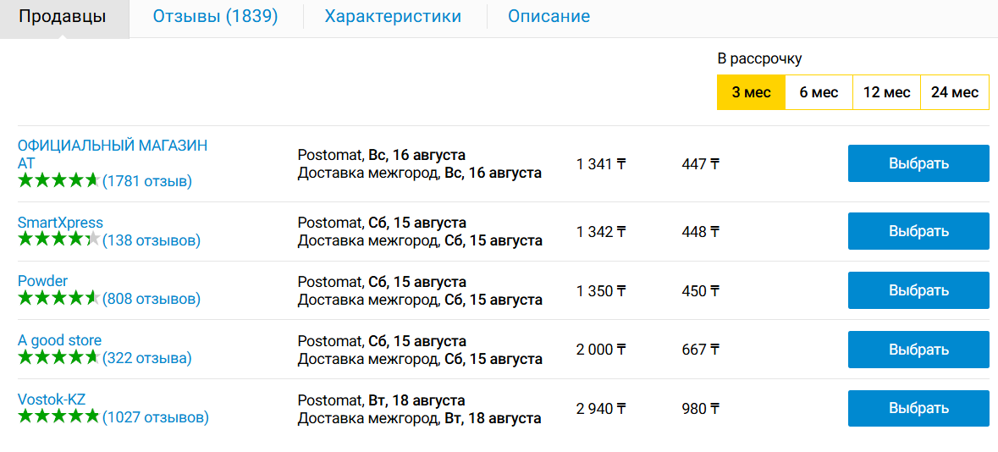Switch to Характеристики tab
Image resolution: width=998 pixels, height=452 pixels.
click(393, 17)
